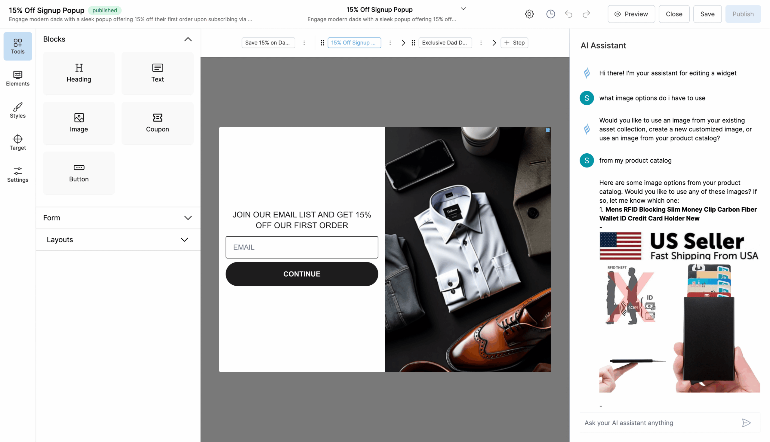Expand the Form section
The image size is (770, 442).
(188, 218)
